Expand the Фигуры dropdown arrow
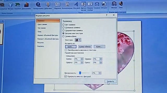 pyautogui.click(x=10, y=11)
